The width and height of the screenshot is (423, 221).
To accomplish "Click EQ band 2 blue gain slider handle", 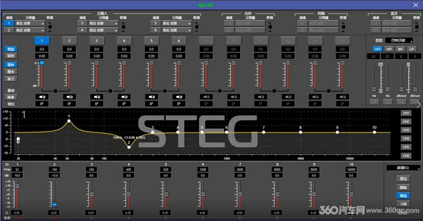I will pos(55,205).
